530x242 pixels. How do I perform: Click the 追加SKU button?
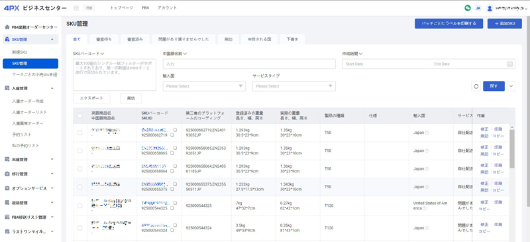point(504,23)
